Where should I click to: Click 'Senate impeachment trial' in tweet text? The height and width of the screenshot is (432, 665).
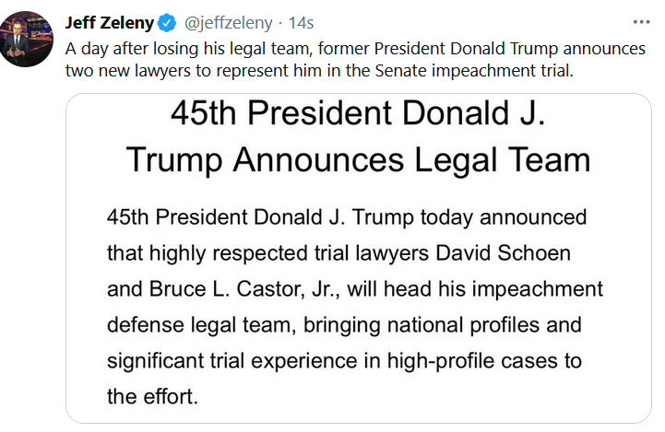tap(474, 71)
